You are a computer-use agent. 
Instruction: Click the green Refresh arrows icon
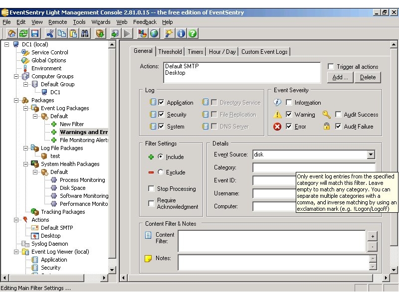(23, 33)
